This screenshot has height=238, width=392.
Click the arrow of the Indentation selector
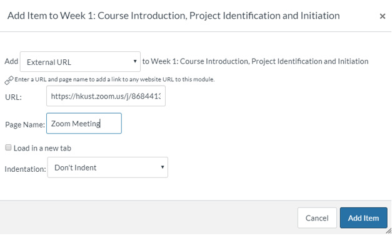pyautogui.click(x=163, y=167)
